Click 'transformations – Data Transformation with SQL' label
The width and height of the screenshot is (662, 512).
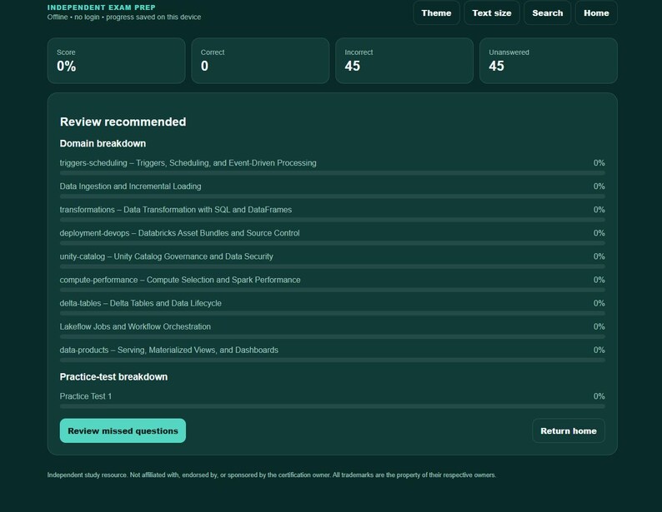(x=176, y=210)
